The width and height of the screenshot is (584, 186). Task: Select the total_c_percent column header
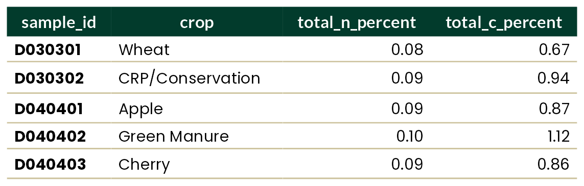coord(504,22)
